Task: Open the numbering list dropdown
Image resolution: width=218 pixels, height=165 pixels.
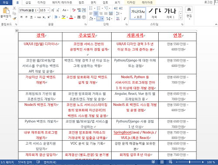Action: 102,8
